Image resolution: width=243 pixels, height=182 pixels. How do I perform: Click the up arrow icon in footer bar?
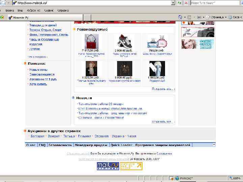214,145
